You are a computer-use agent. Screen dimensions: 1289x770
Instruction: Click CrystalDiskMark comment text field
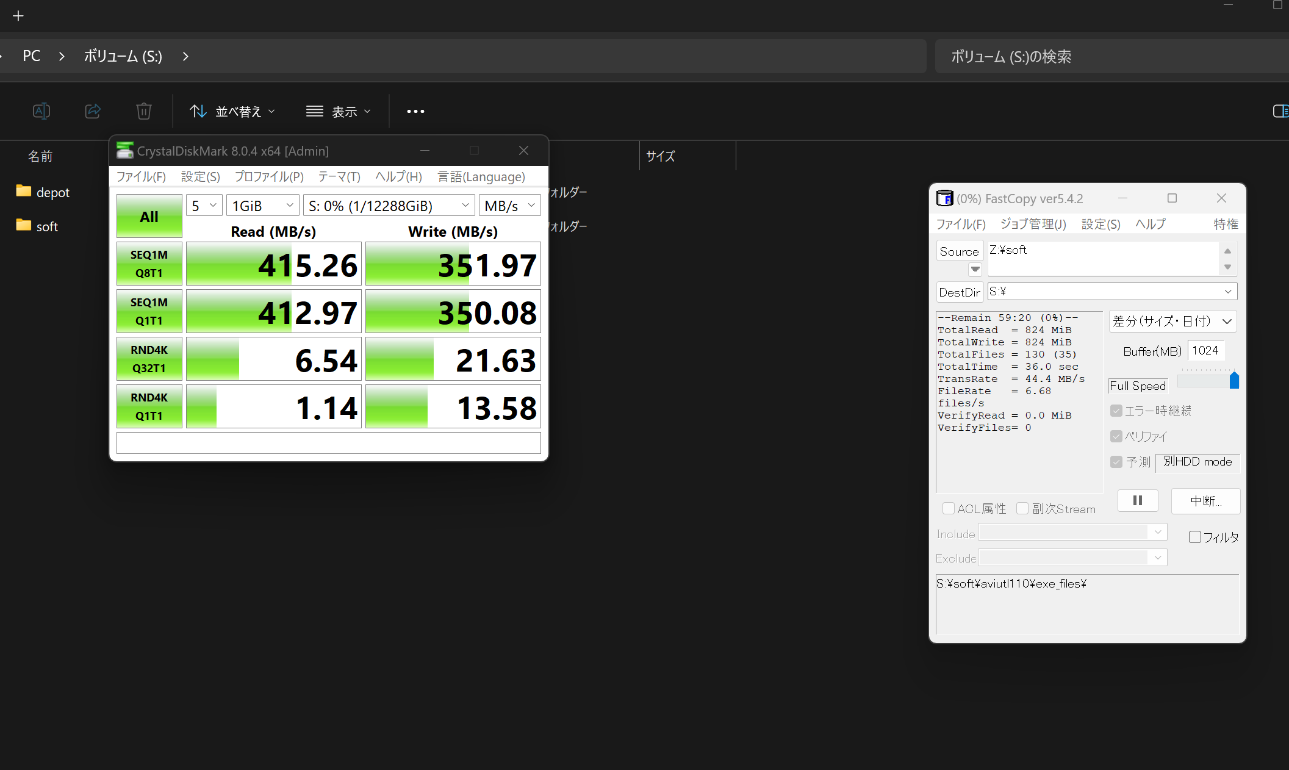coord(329,443)
